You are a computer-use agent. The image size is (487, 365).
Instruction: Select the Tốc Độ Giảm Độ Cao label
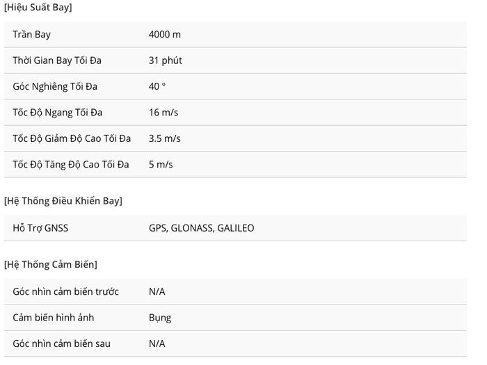click(x=72, y=138)
